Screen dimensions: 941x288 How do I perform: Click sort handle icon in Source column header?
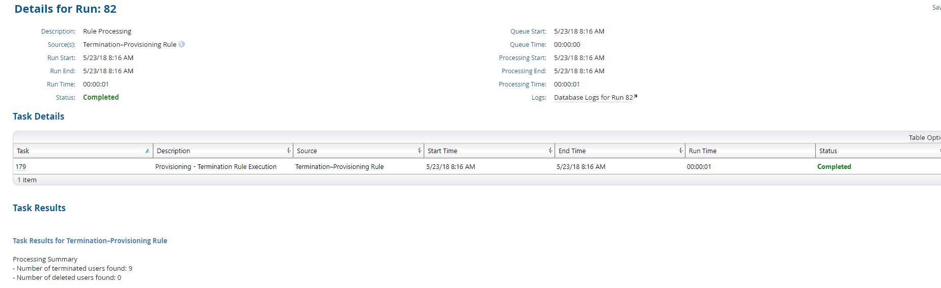(x=420, y=151)
